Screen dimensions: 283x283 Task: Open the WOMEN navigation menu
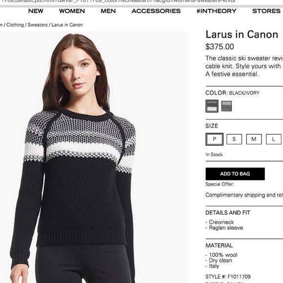coord(72,11)
